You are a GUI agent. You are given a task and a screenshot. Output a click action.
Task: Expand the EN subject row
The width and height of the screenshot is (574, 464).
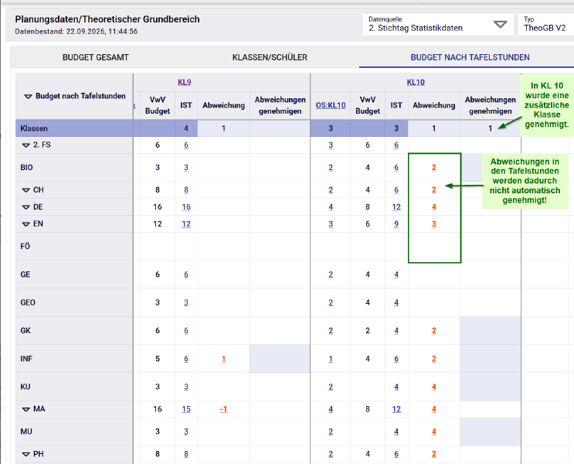pyautogui.click(x=26, y=224)
